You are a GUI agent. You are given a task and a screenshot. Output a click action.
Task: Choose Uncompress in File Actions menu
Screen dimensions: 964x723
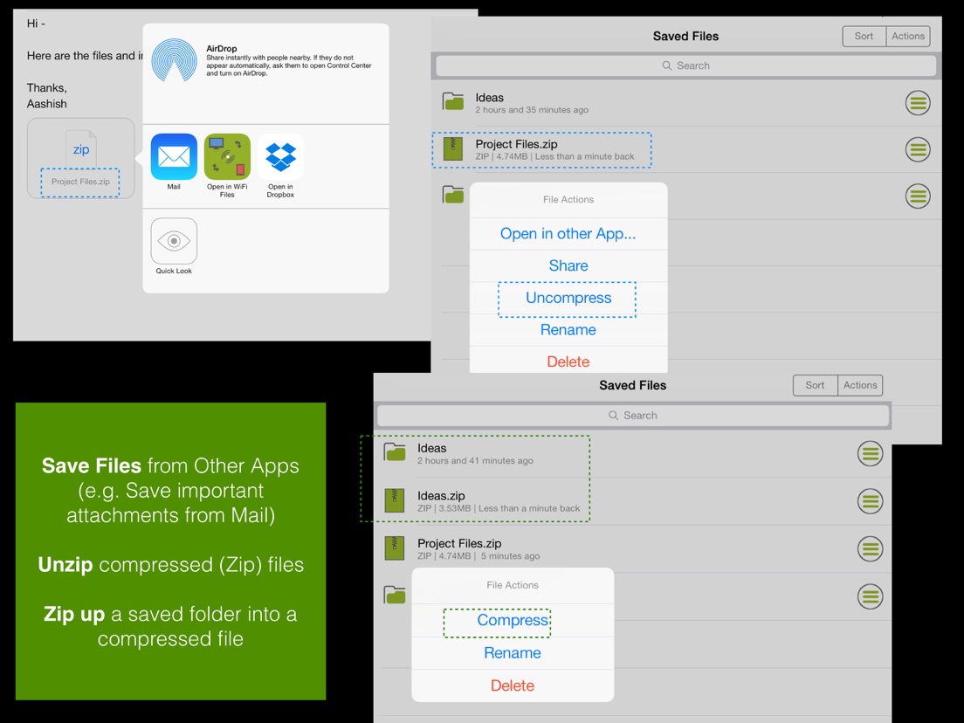point(568,298)
